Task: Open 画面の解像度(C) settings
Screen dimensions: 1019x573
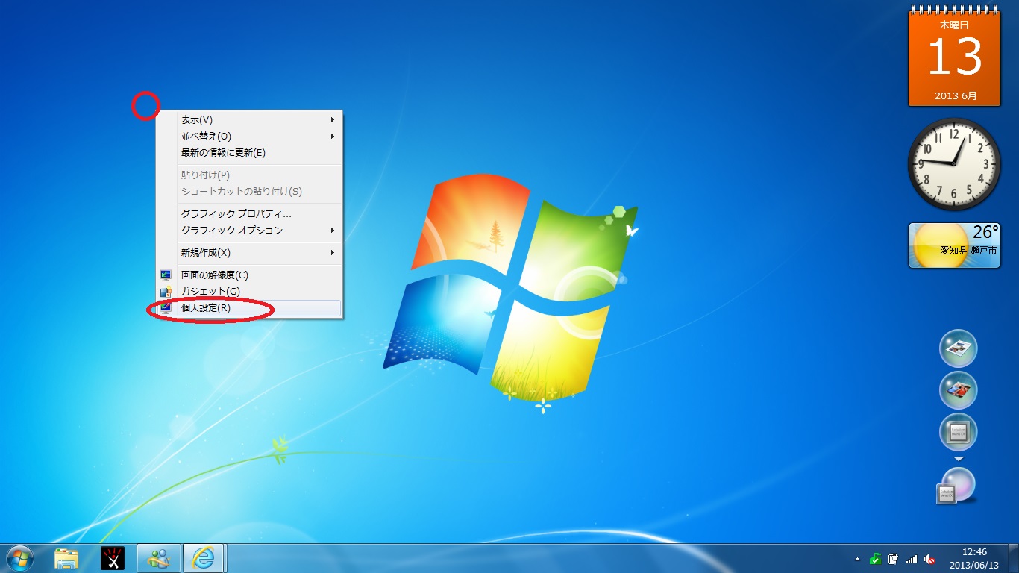Action: [x=249, y=275]
